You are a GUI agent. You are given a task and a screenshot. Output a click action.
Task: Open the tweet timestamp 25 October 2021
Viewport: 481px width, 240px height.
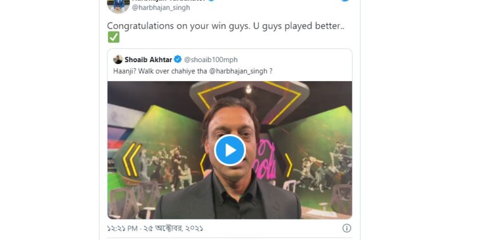tap(155, 229)
